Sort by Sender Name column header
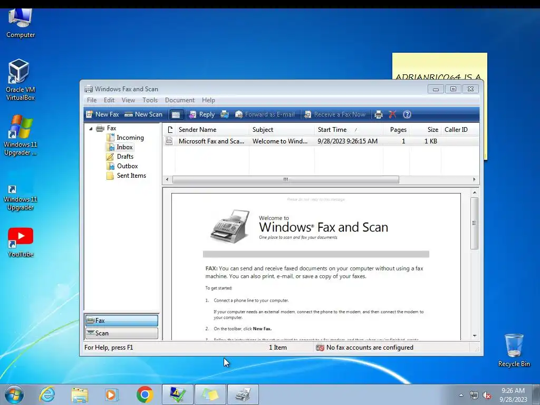 coord(212,130)
